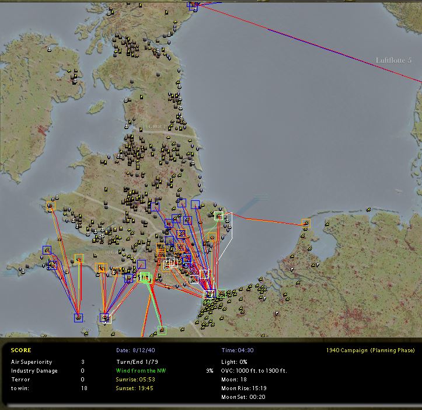
Task: Click the Industry Damage label
Action: point(34,371)
